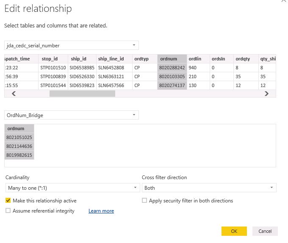Click the cell STP0100839

pyautogui.click(x=53, y=76)
